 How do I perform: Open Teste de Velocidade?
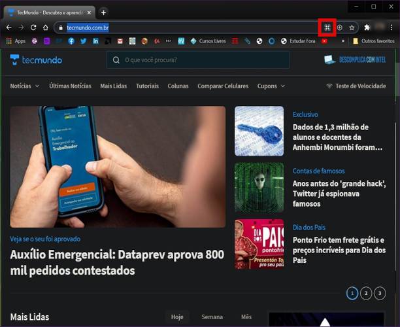356,86
